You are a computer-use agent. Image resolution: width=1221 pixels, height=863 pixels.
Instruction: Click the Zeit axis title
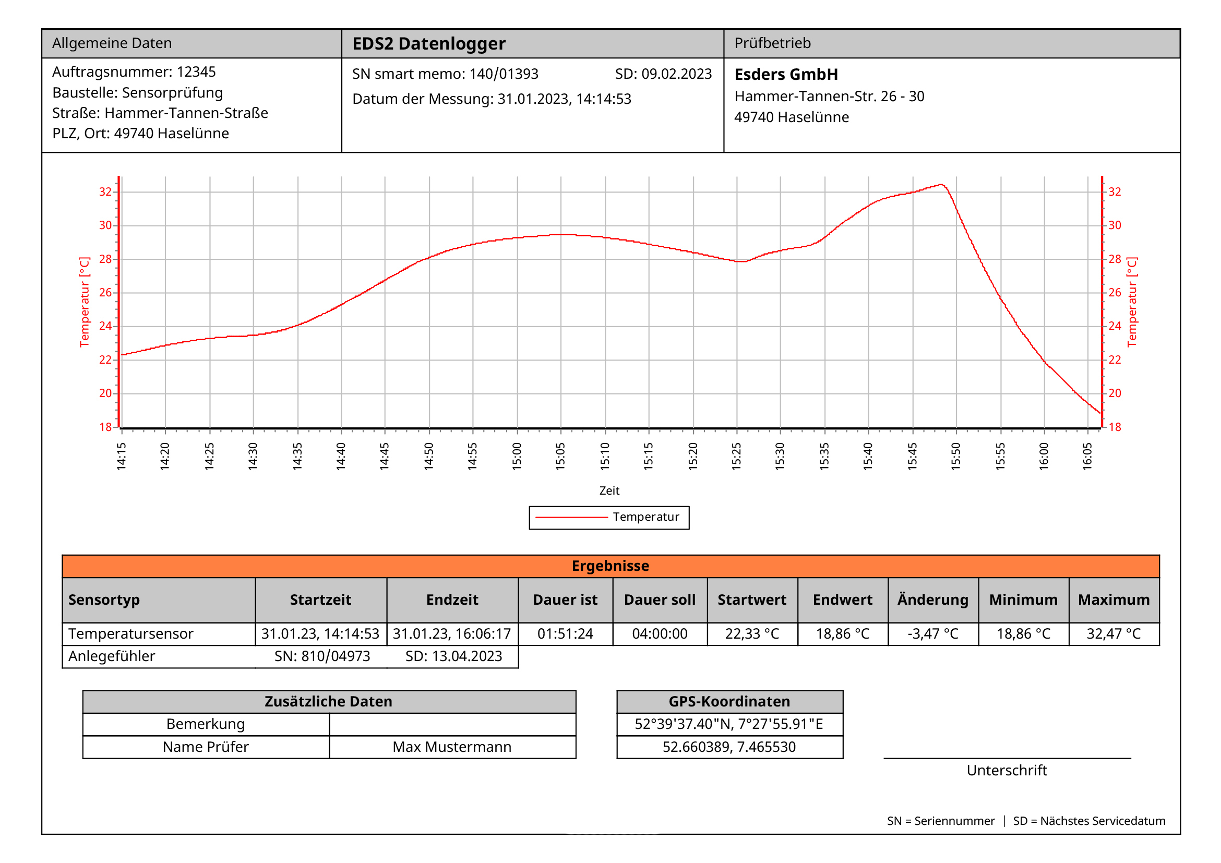(609, 491)
